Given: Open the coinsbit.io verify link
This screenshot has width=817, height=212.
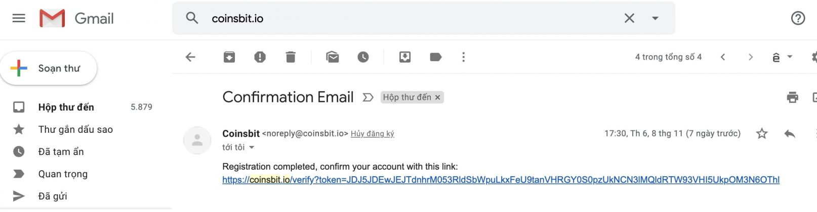Looking at the screenshot, I should [501, 180].
